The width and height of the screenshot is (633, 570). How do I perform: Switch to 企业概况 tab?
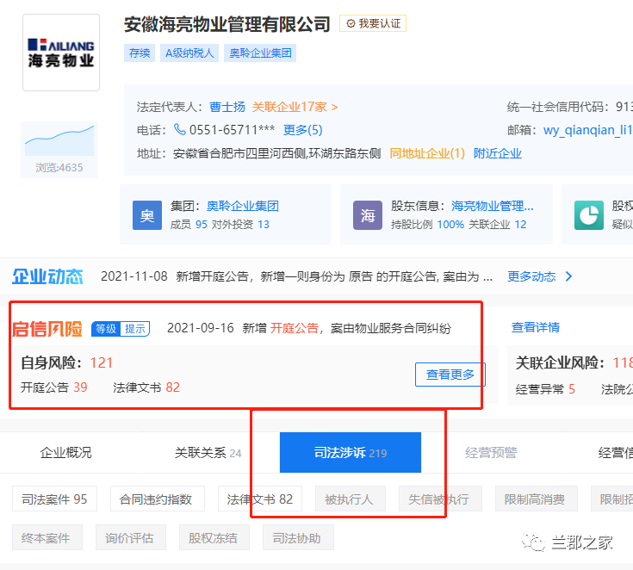pyautogui.click(x=65, y=453)
